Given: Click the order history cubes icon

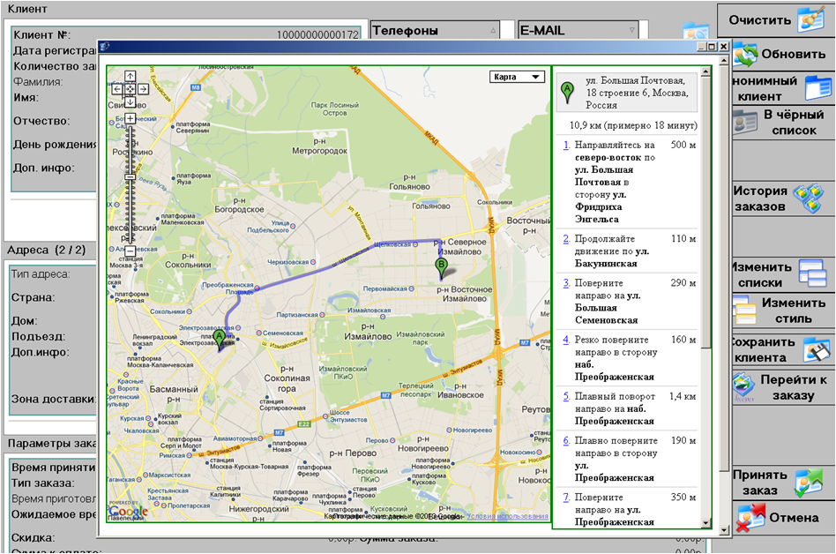Looking at the screenshot, I should (x=809, y=198).
